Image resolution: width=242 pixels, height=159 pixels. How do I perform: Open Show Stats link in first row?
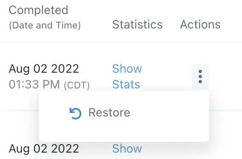coord(127,77)
